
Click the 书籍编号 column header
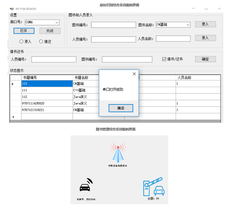47,78
